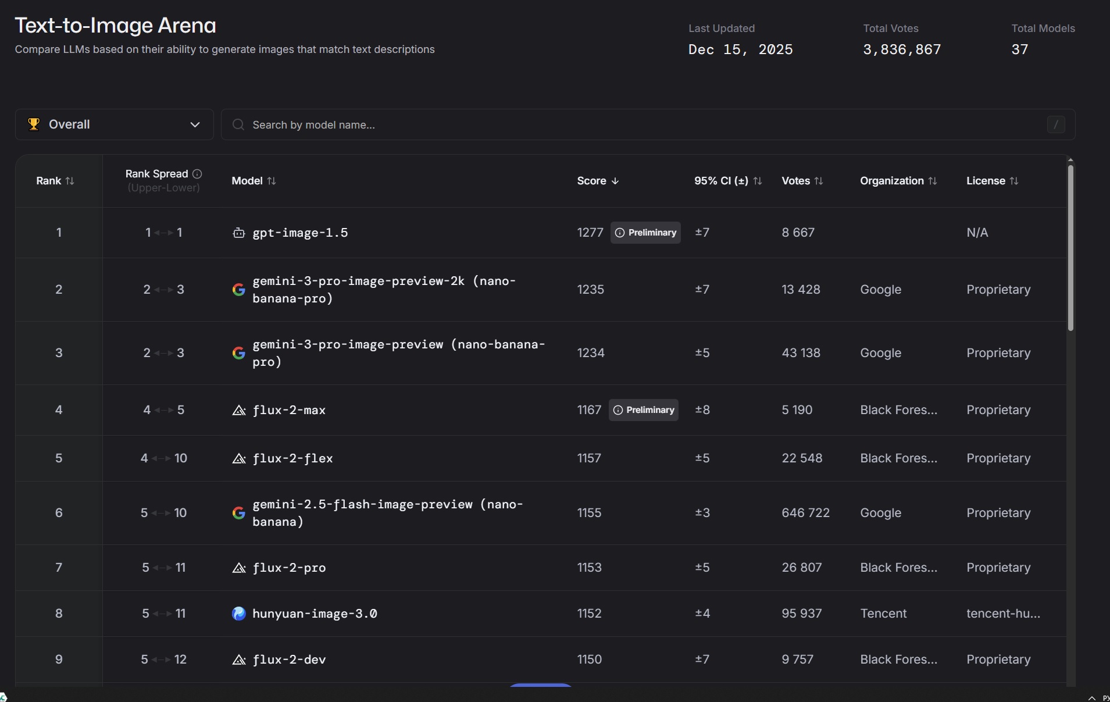Image resolution: width=1110 pixels, height=702 pixels.
Task: Click Black Fores... organization for flux-2-max
Action: click(x=898, y=410)
